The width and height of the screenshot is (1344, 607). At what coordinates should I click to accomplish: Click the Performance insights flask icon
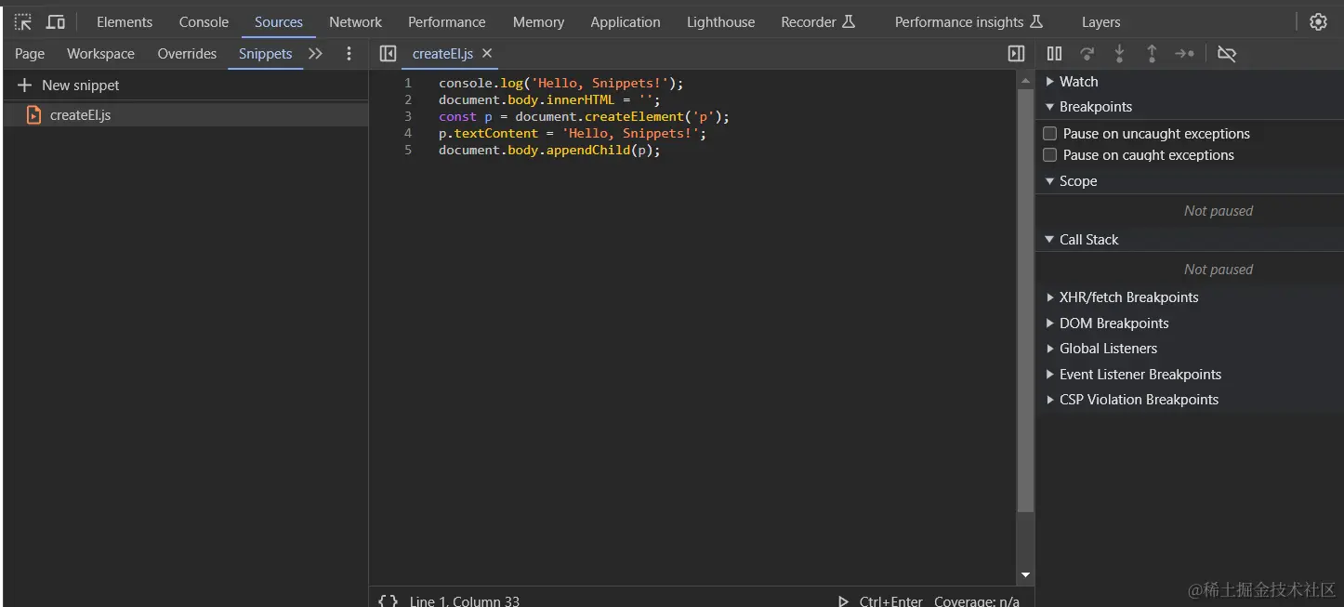coord(1037,21)
